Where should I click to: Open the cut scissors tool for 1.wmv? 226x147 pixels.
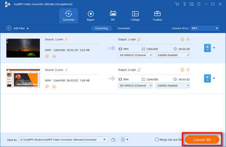coord(54,56)
